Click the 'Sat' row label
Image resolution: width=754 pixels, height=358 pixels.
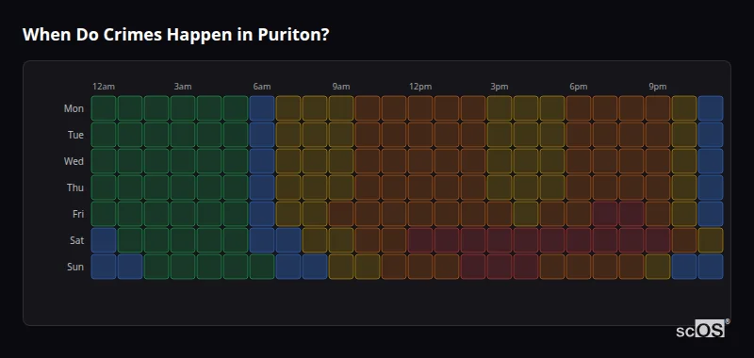77,240
